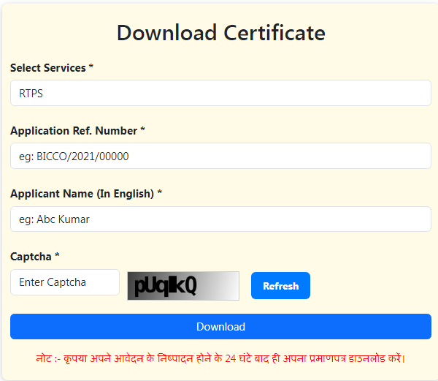Click the word 'Certificate' in the heading
This screenshot has width=438, height=381.
click(x=274, y=33)
